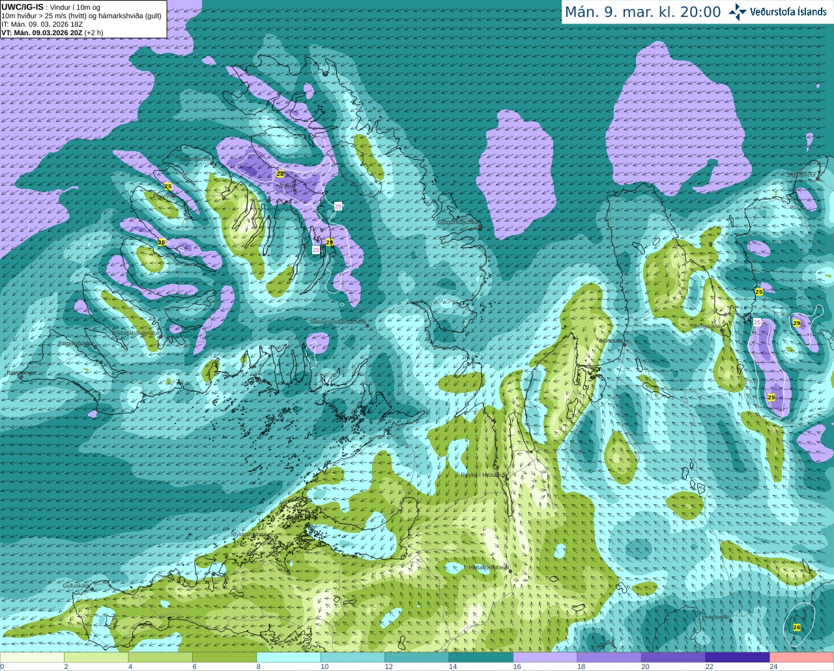Select the 2–4 m/s legend swatch
Viewport: 834px width, 671px height.
[96, 657]
